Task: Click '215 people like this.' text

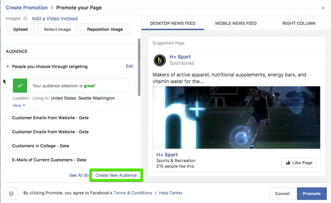Action: click(176, 166)
